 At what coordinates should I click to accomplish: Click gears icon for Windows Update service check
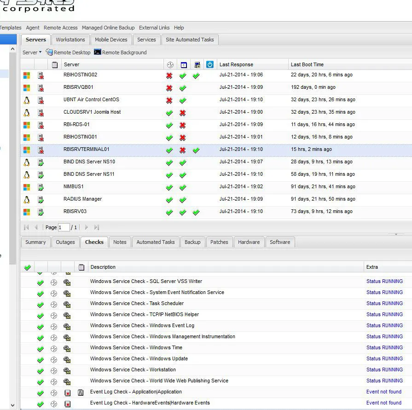point(67,359)
